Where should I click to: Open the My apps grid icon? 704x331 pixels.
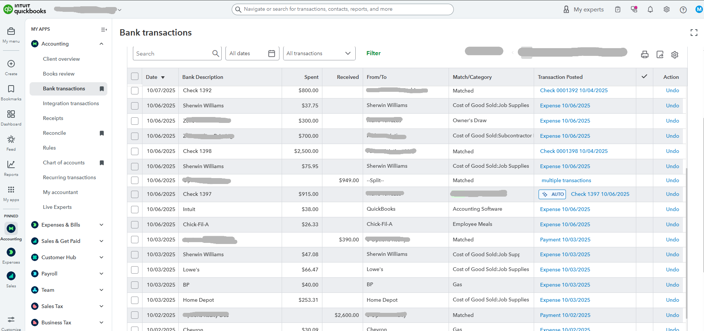point(11,190)
